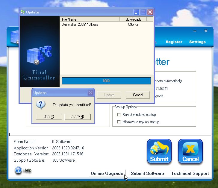Select Uninstaller_20081101.exe row
Viewport: 218px width, 188px height.
click(x=107, y=25)
